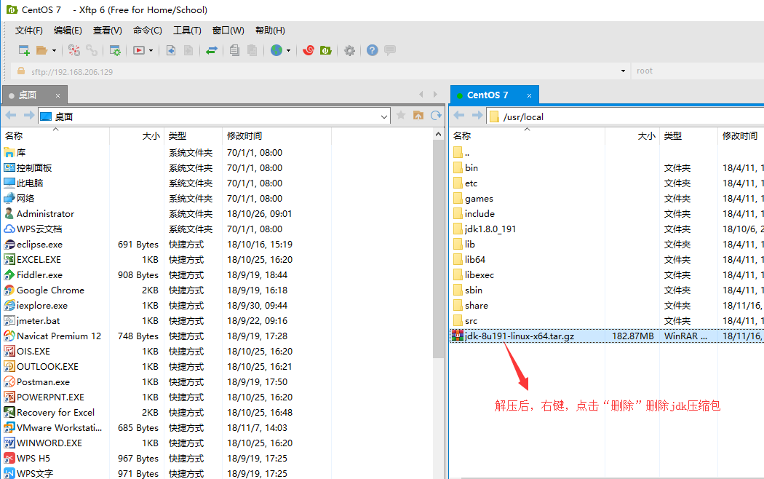This screenshot has width=764, height=479.
Task: Click the Paste clipboard toolbar icon
Action: tap(252, 50)
